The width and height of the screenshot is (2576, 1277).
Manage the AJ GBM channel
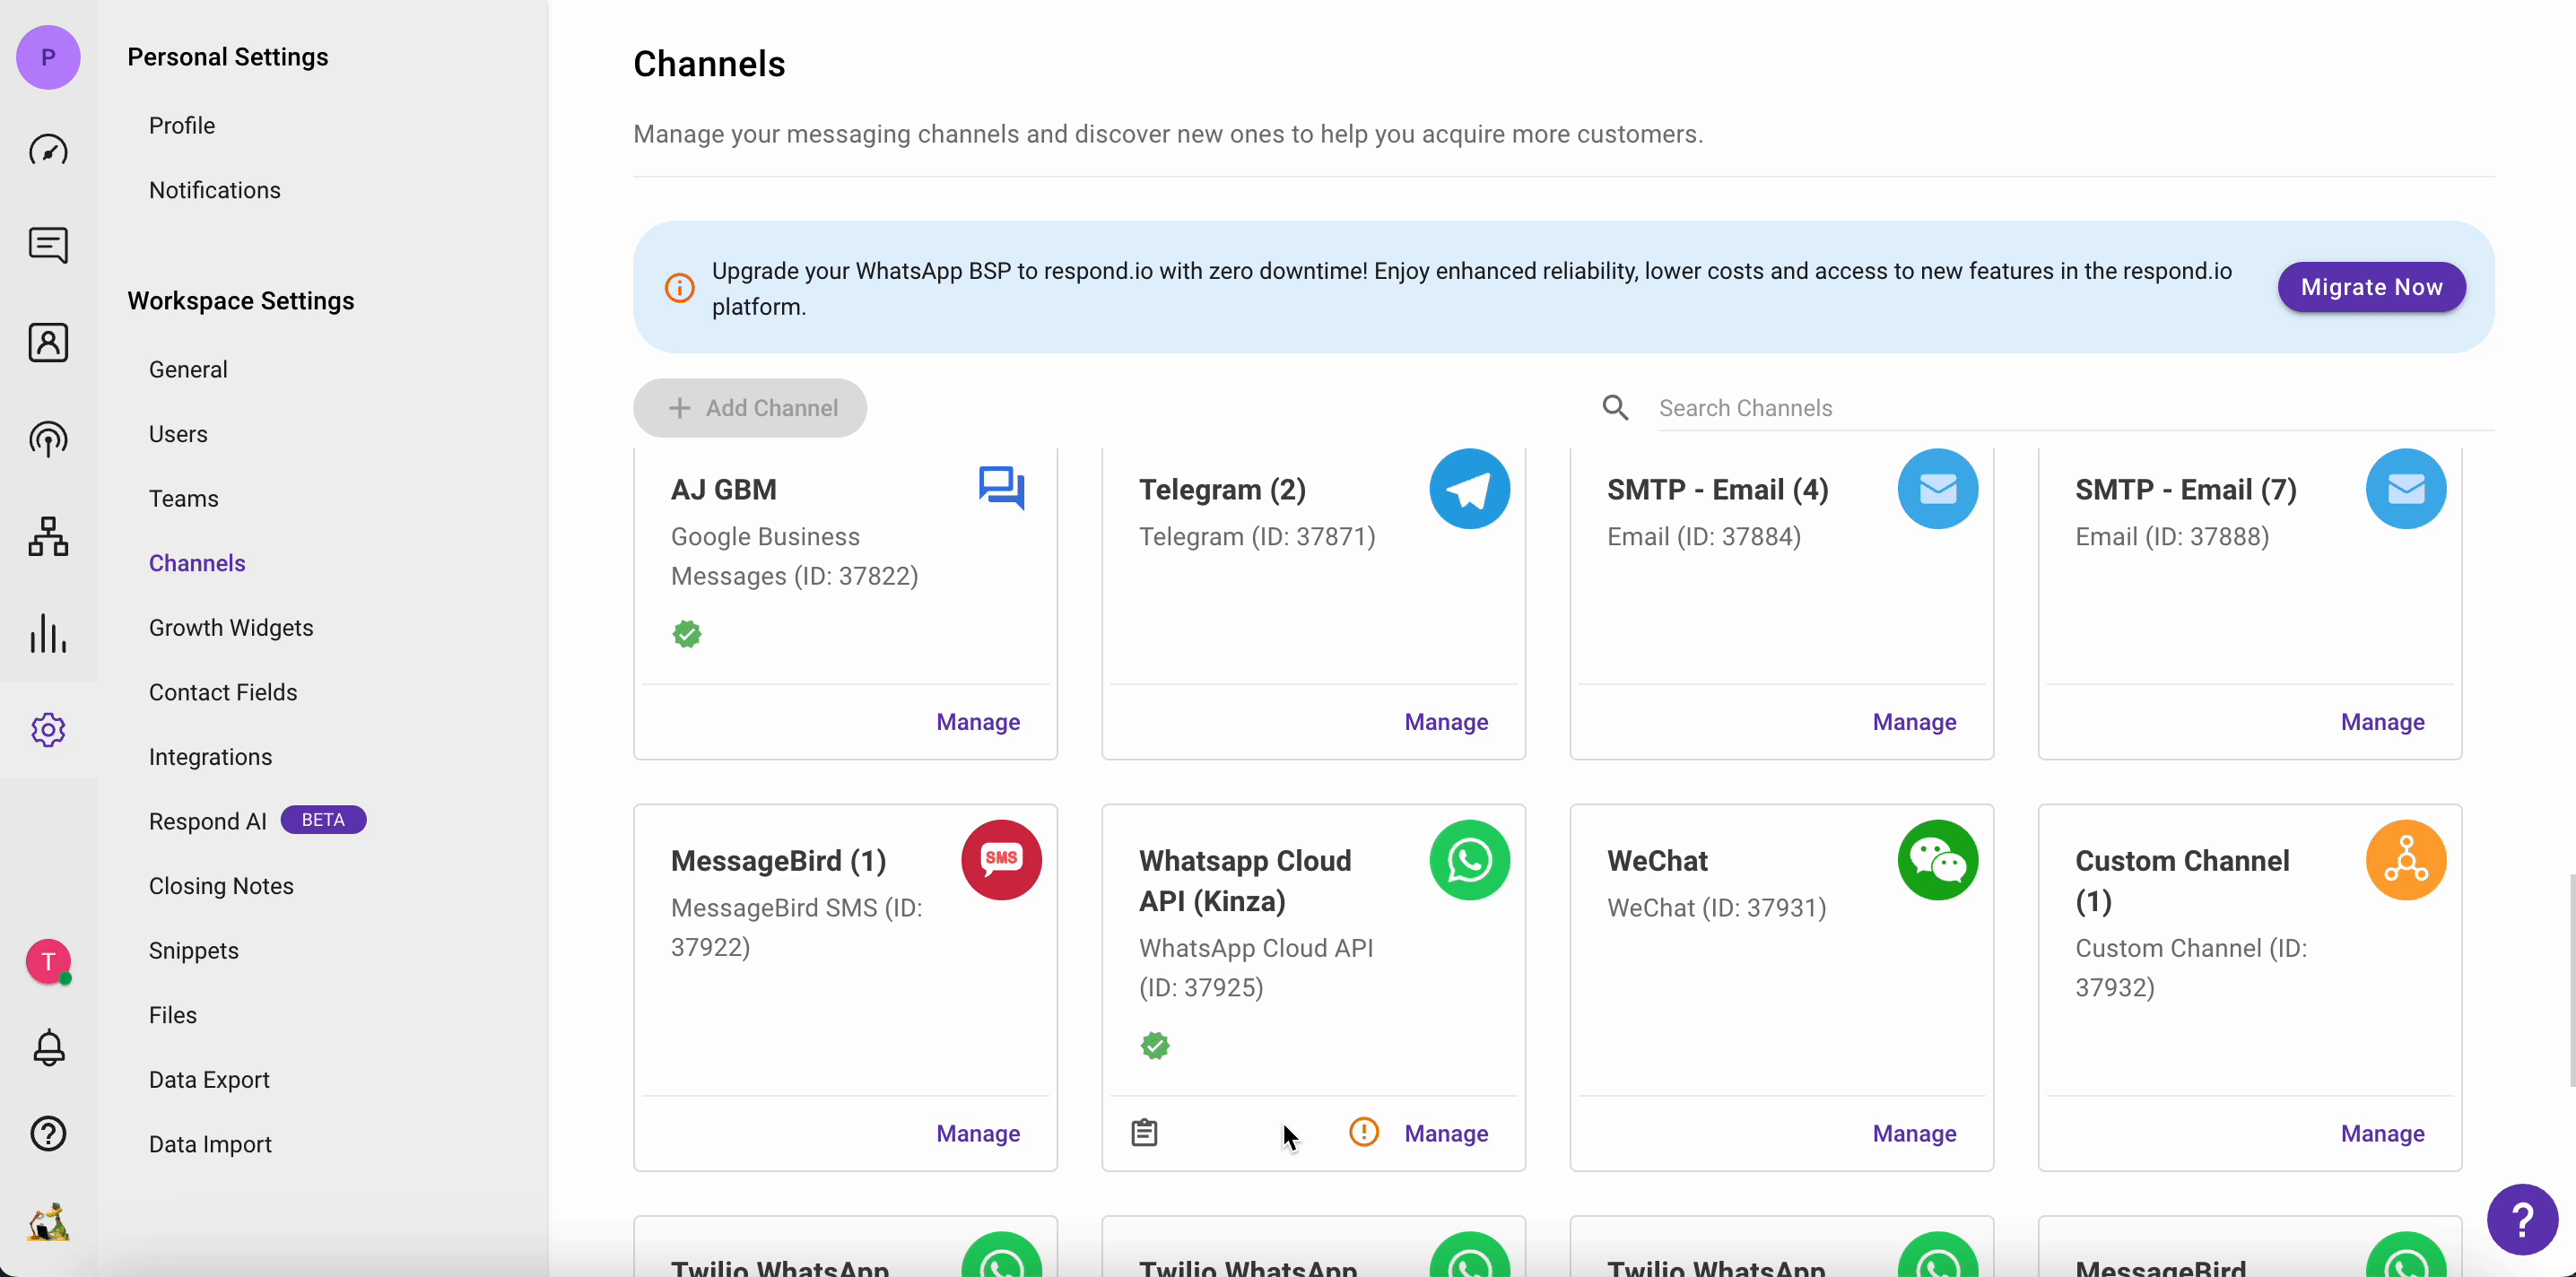click(x=978, y=722)
